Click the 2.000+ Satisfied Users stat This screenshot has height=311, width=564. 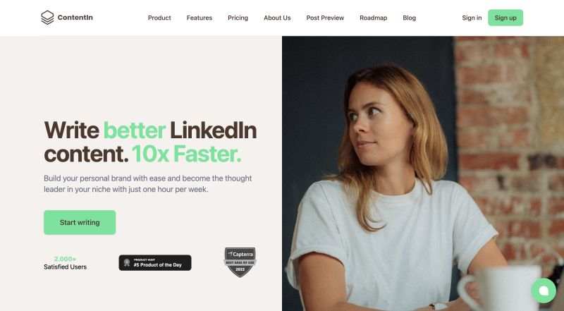tap(65, 263)
